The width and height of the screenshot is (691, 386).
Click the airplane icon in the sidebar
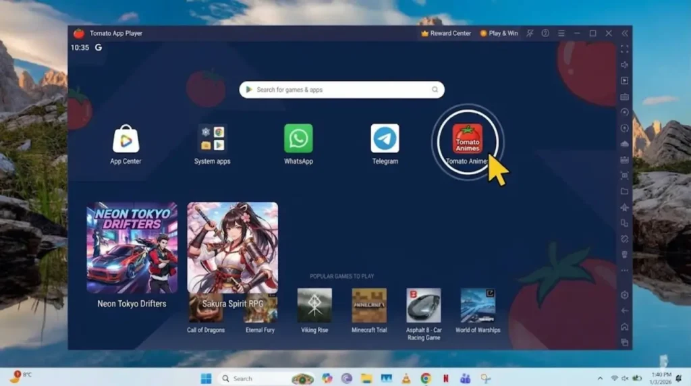624,207
